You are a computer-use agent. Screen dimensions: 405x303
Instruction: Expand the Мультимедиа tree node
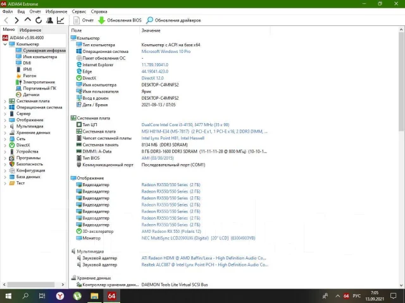(5, 126)
